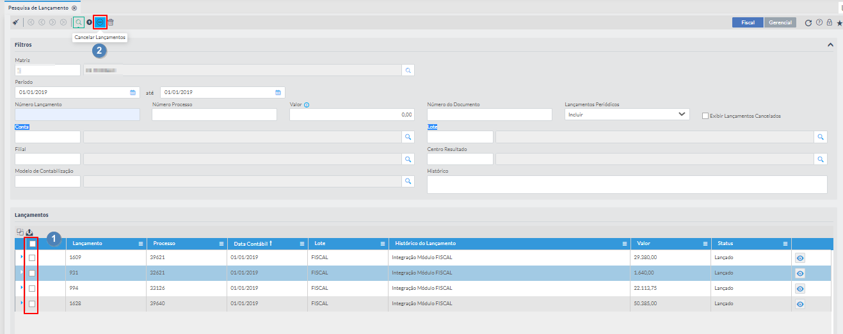Switch to Gerencial view
This screenshot has width=843, height=334.
click(780, 22)
